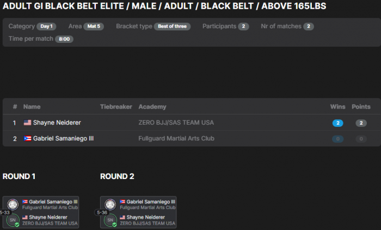Click Gabriel Samaniego's club logo in Round 2

pyautogui.click(x=110, y=204)
